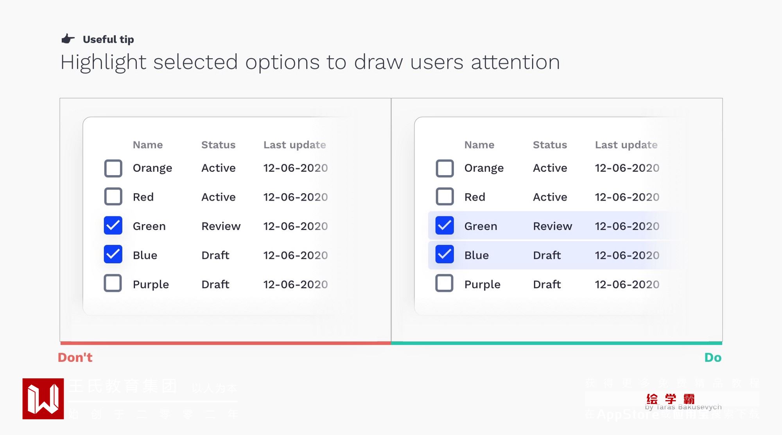Check the Orange checkbox in the left table

click(113, 168)
